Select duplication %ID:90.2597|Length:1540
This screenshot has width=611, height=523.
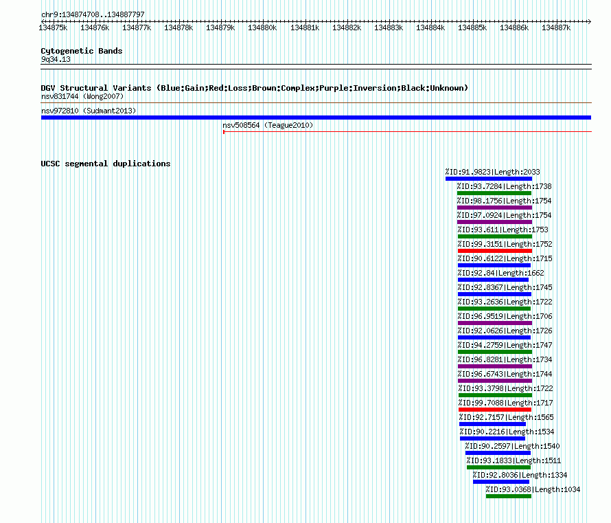[x=512, y=446]
